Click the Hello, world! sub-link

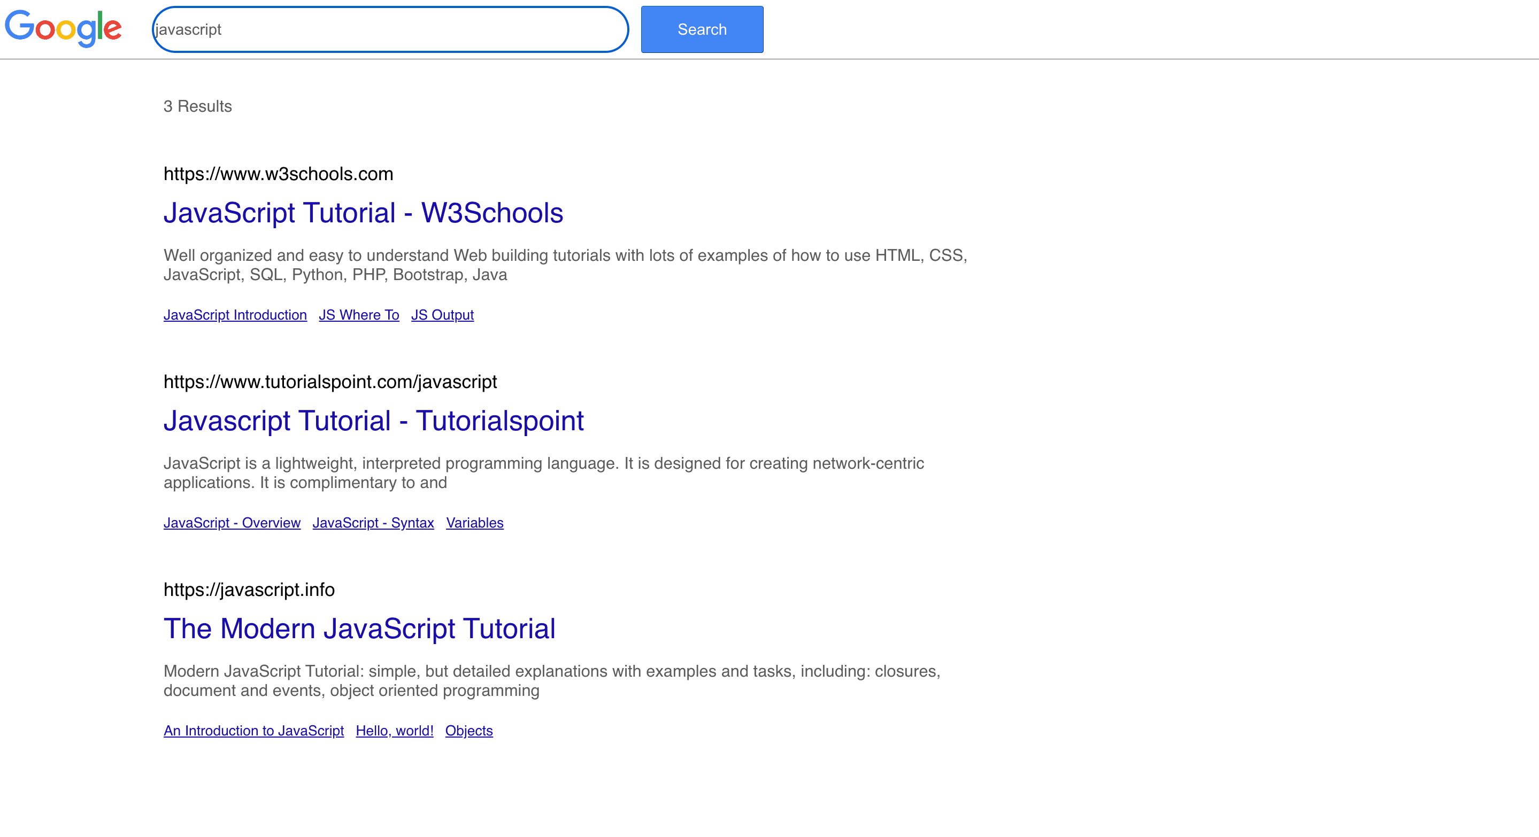coord(395,730)
